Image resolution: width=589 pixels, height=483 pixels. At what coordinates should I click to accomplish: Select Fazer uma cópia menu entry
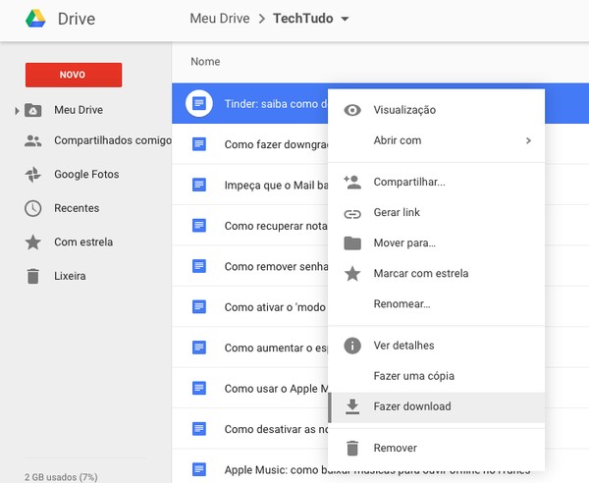point(413,376)
